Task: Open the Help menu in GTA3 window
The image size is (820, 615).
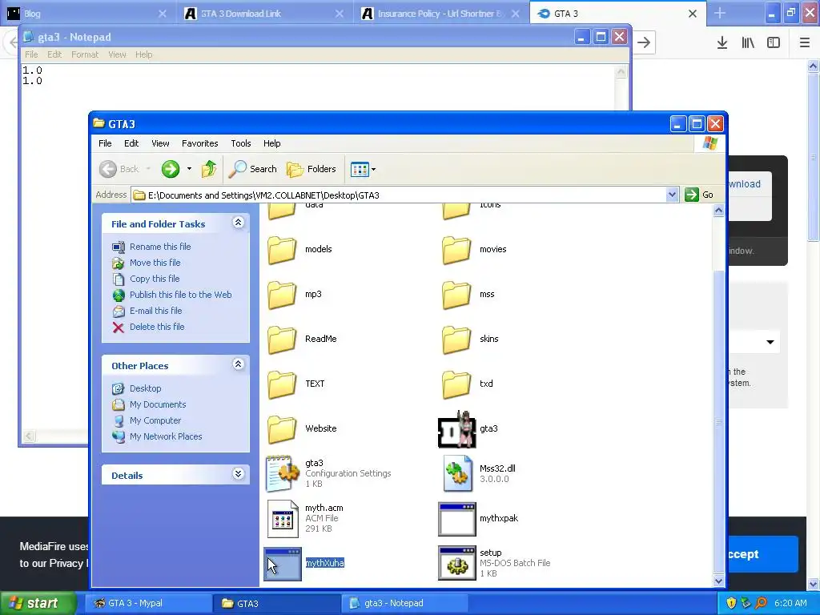Action: tap(271, 143)
